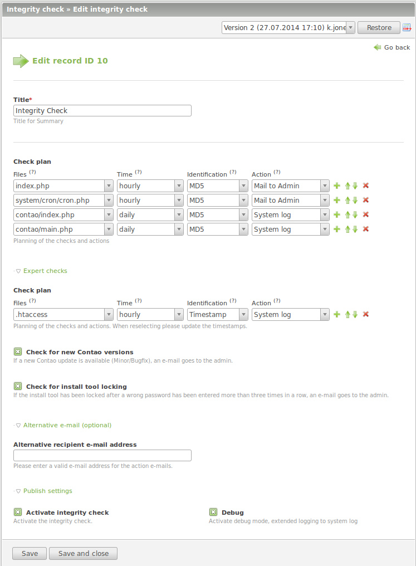Click the Save and close button
Screen dimensions: 416x566
point(83,553)
